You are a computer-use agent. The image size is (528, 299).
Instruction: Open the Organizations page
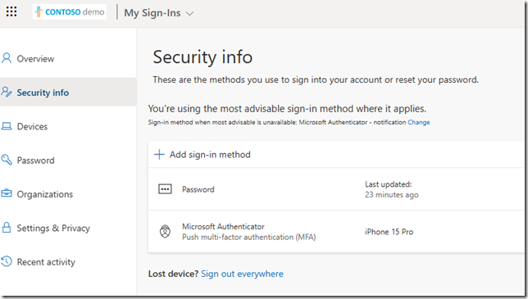point(45,194)
